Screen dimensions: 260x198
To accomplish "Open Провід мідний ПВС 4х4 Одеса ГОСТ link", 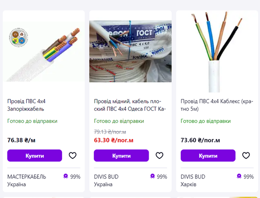I will tap(128, 105).
